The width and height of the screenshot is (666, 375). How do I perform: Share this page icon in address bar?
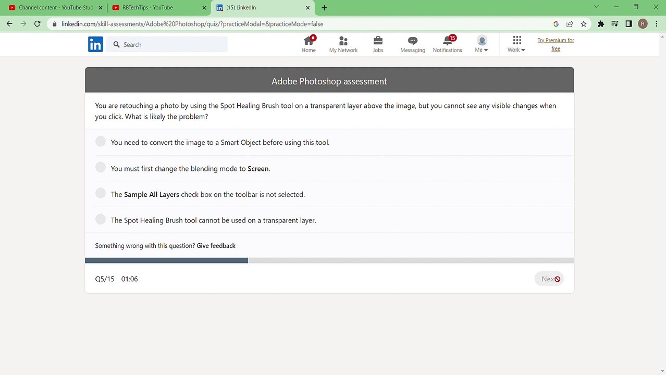(570, 23)
